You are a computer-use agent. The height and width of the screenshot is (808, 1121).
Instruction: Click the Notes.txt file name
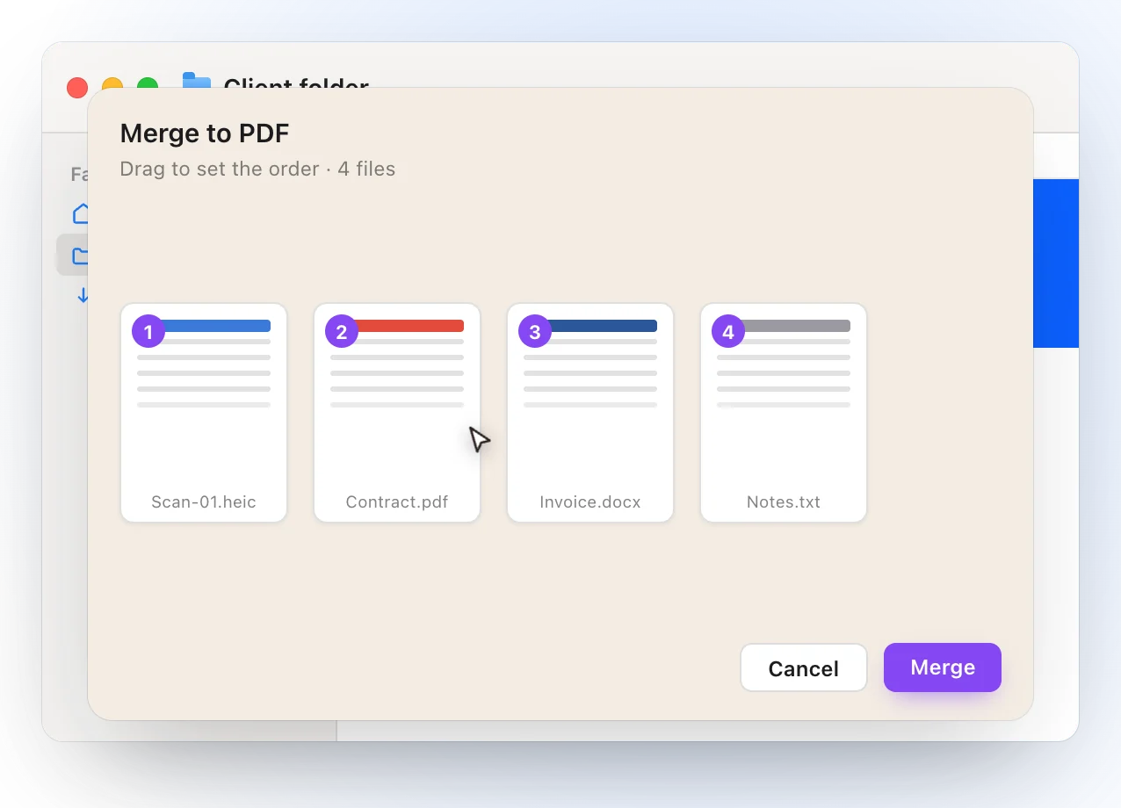pyautogui.click(x=784, y=502)
